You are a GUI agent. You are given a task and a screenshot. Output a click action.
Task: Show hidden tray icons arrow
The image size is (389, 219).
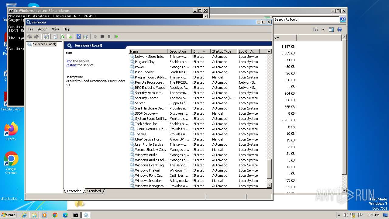[x=339, y=215]
